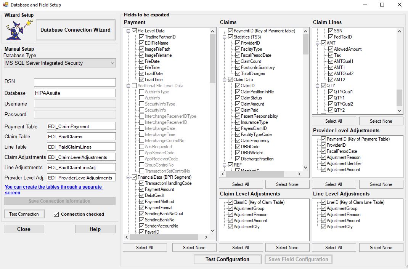Screen dimensions: 408x269
Task: Collapse the AMT node in Claim Lines
Action: [x=317, y=43]
